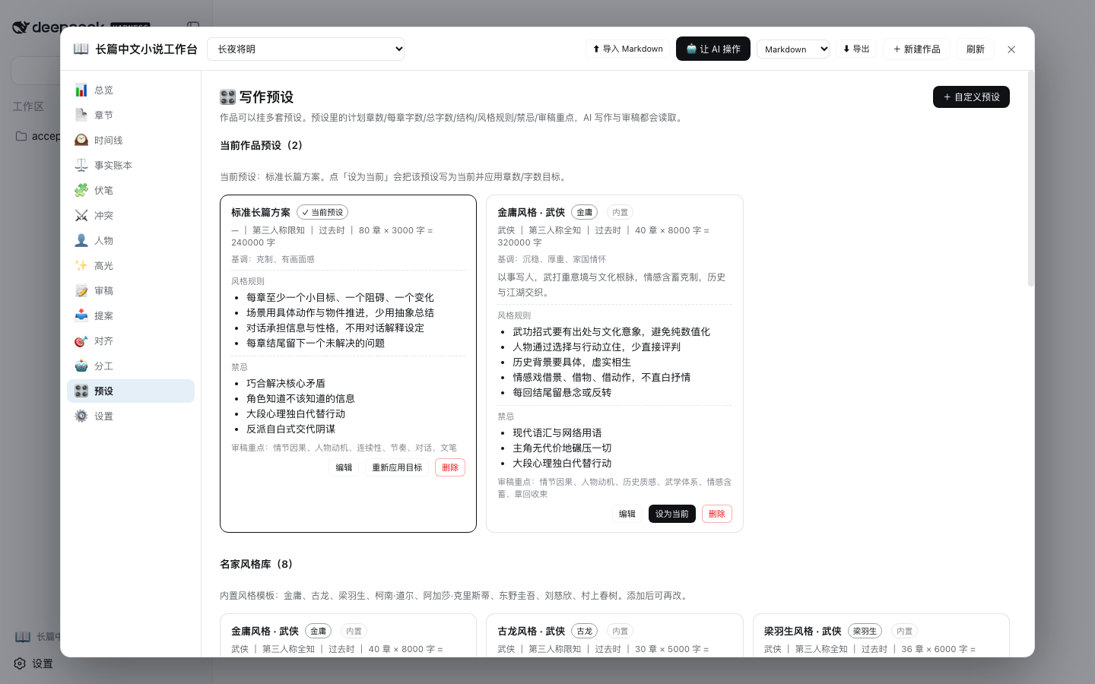
Task: Delete the current 金庸风格 · 武侠 preset
Action: [717, 514]
